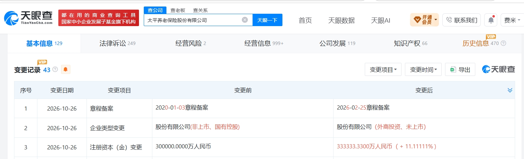Switch to the 法律诉讼 tab
Image resolution: width=524 pixels, height=159 pixels.
117,44
